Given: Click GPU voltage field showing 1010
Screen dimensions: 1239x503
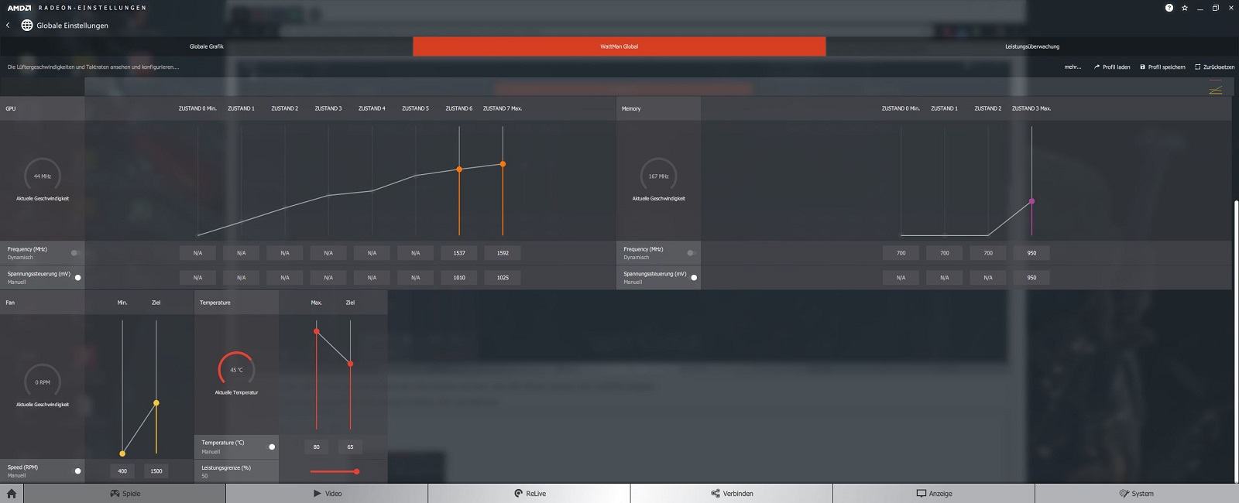Looking at the screenshot, I should coord(459,277).
